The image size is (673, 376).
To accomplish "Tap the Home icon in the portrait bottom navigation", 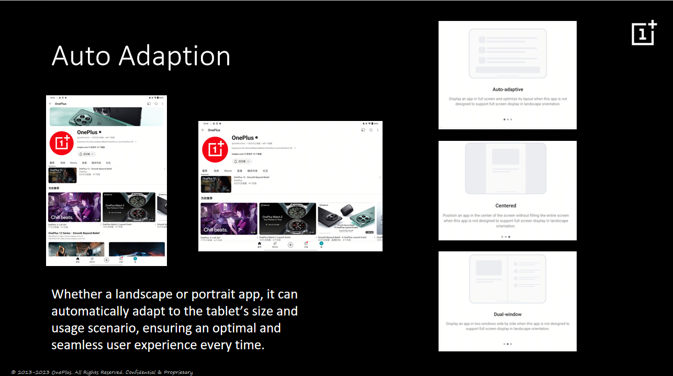I will click(77, 260).
